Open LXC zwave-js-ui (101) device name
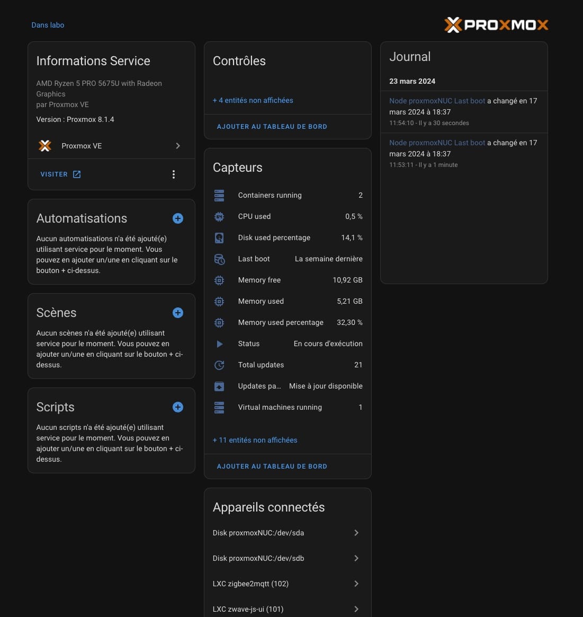 point(248,610)
